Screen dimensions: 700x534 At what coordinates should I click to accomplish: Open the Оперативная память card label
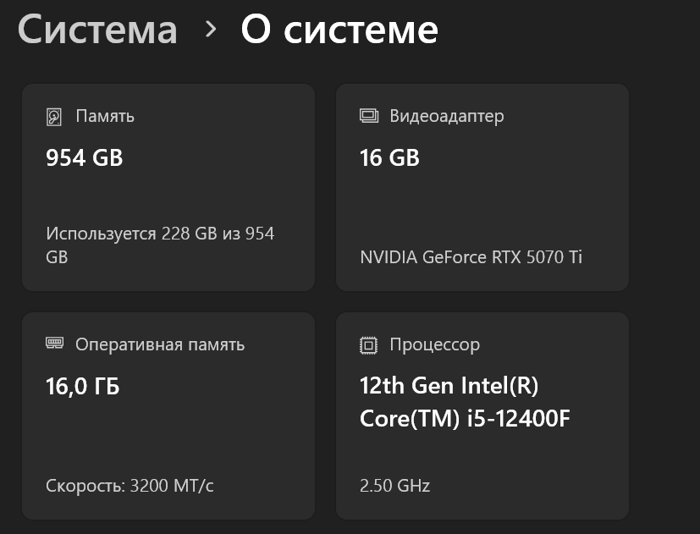click(160, 344)
